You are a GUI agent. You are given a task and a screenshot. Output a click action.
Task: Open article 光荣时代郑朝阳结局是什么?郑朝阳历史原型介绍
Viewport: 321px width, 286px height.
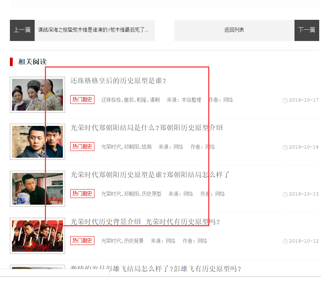tap(146, 128)
